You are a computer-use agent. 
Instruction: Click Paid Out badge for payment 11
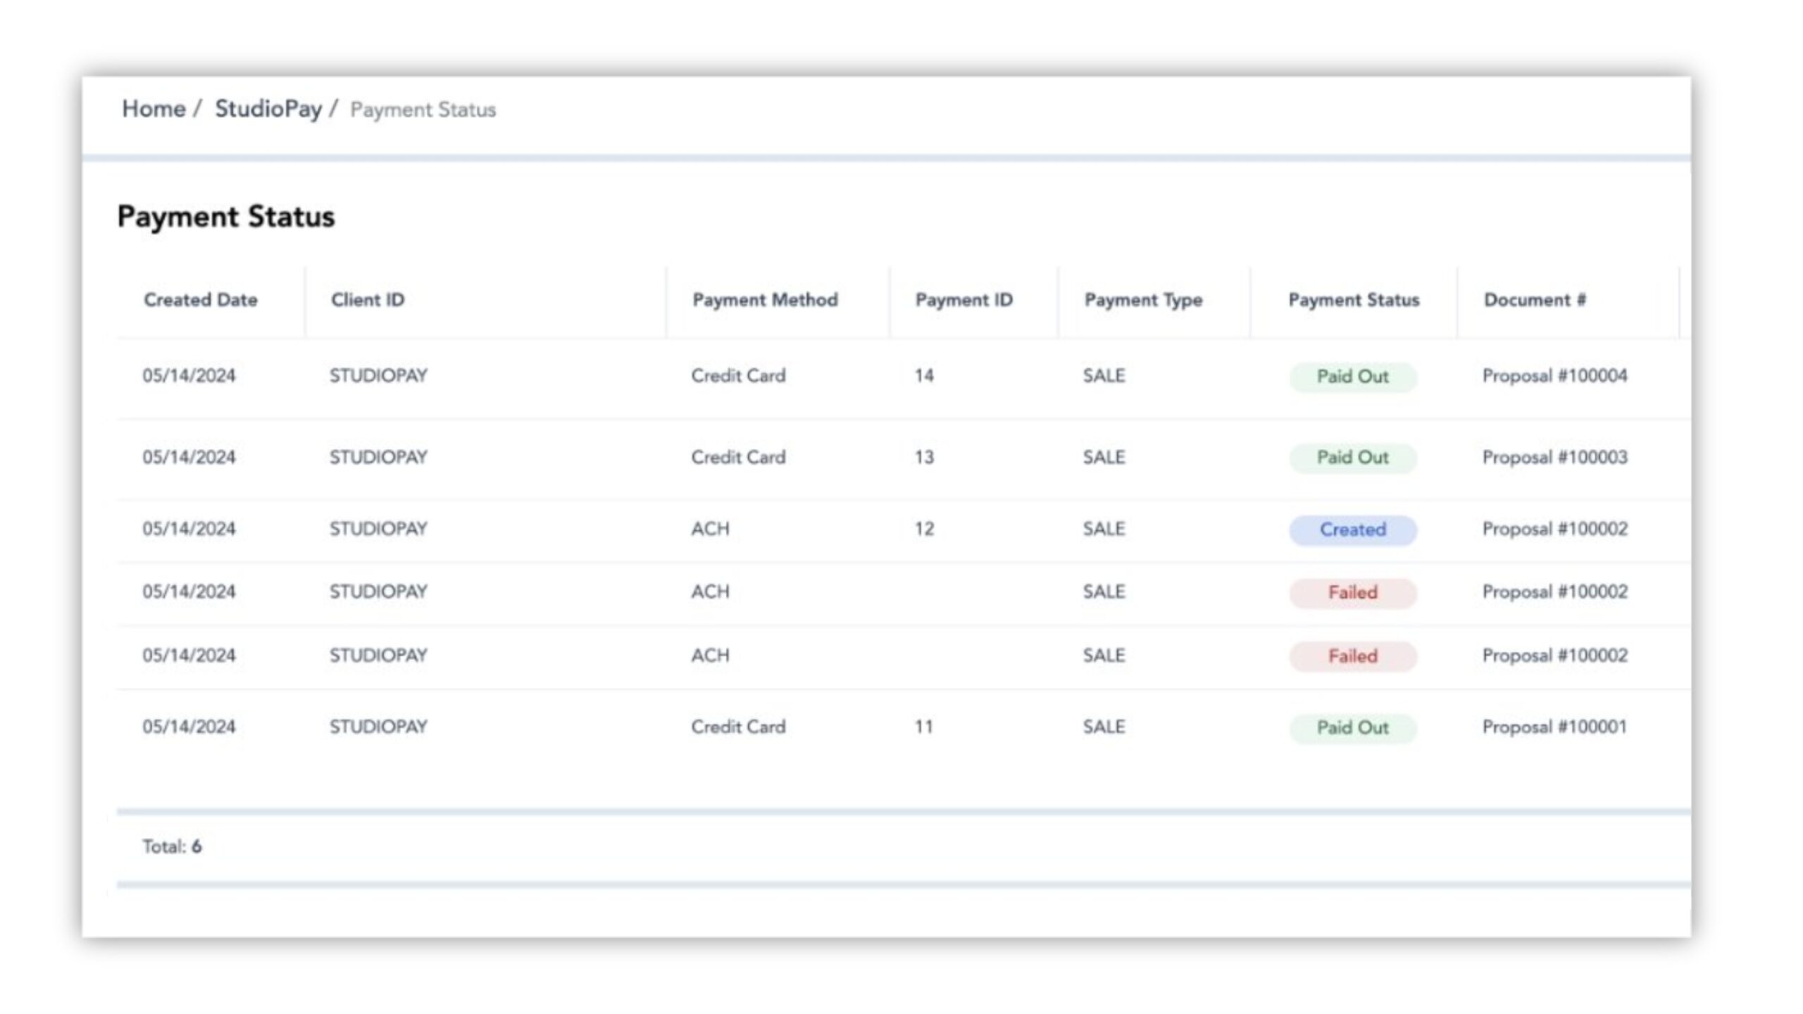pyautogui.click(x=1352, y=727)
